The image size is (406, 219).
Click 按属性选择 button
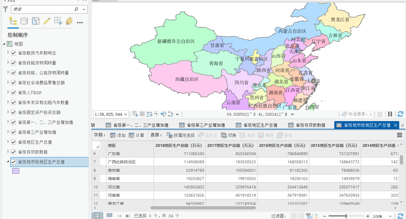[x=181, y=135]
